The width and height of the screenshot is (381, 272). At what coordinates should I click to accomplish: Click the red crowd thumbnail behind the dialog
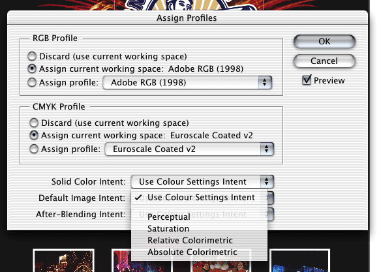221,266
